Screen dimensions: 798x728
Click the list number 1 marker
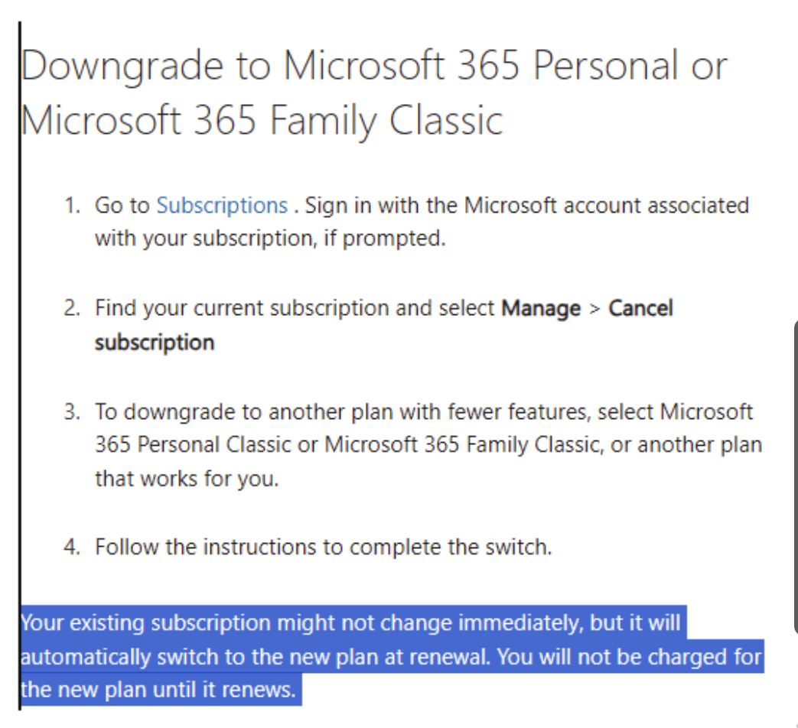pos(72,206)
